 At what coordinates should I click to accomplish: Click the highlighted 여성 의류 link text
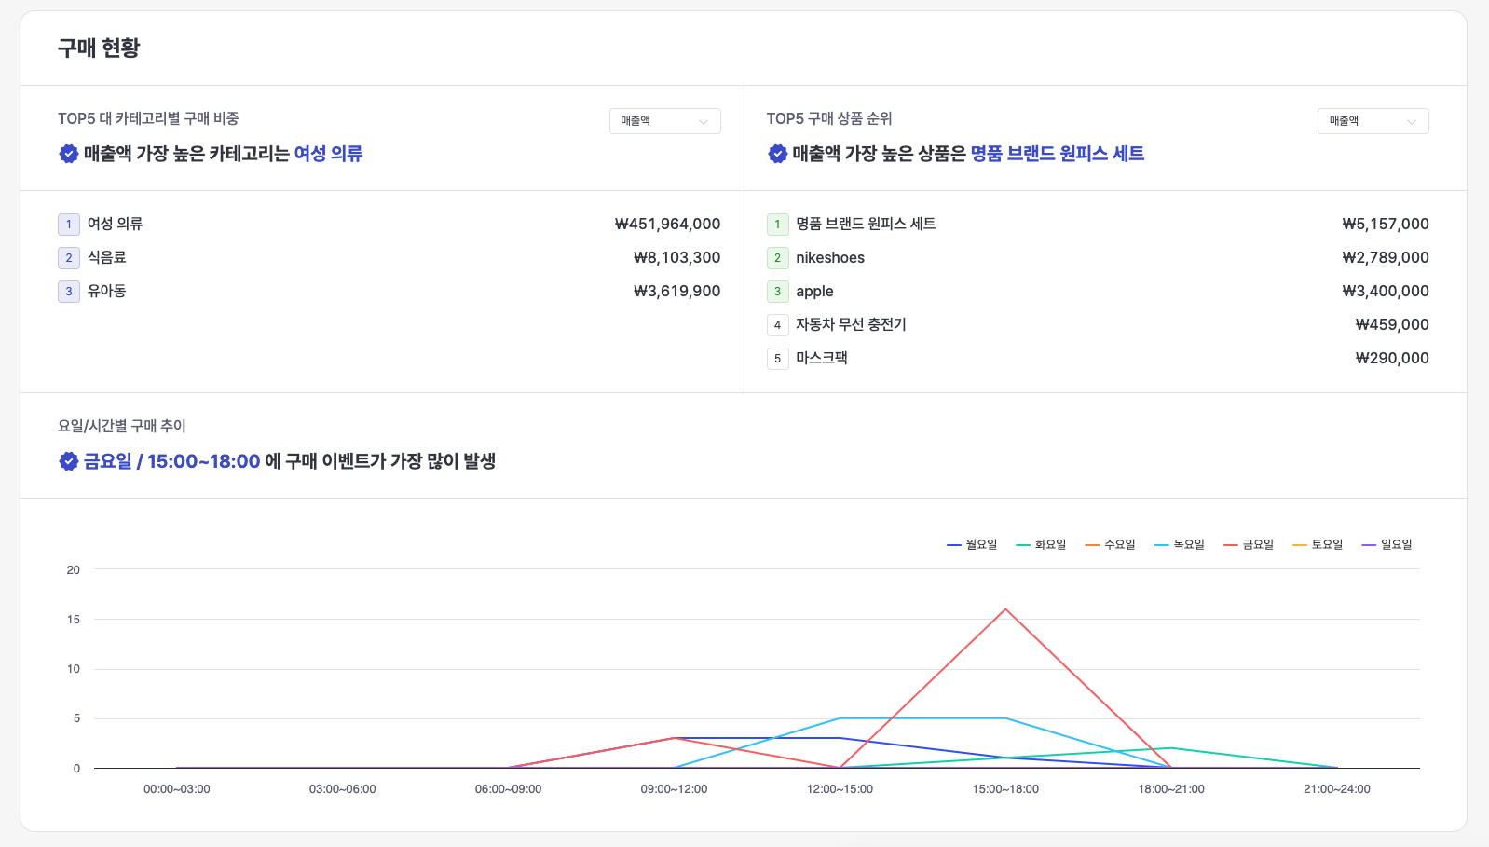[x=328, y=154]
